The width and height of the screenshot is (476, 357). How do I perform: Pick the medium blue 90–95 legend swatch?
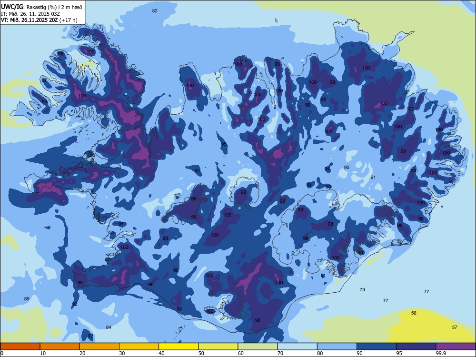(377, 347)
